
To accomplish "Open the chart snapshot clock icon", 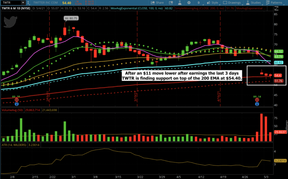I will click(171, 3).
